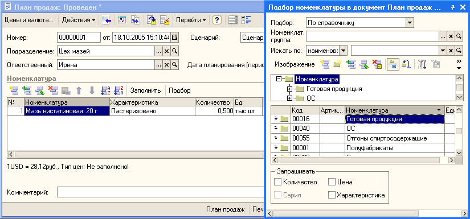Click the find-in-list icon in main toolbar

tap(107, 20)
